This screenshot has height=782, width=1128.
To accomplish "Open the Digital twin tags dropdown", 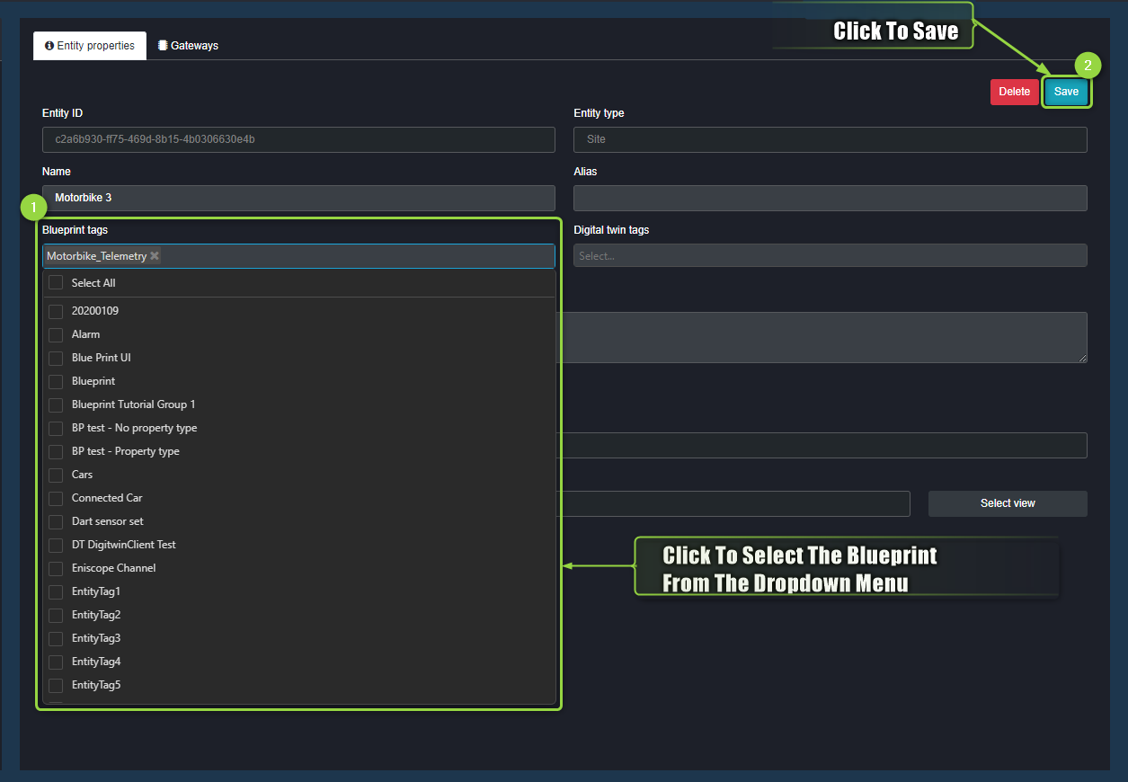I will click(830, 256).
